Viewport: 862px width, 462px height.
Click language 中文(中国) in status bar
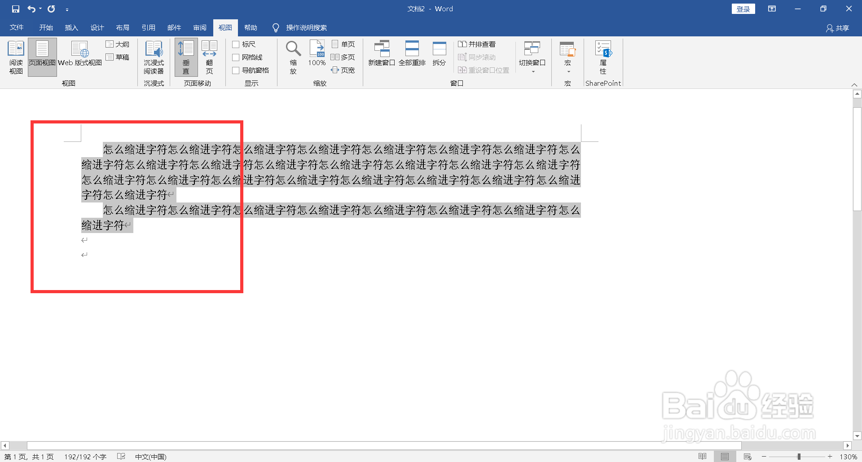tap(151, 457)
